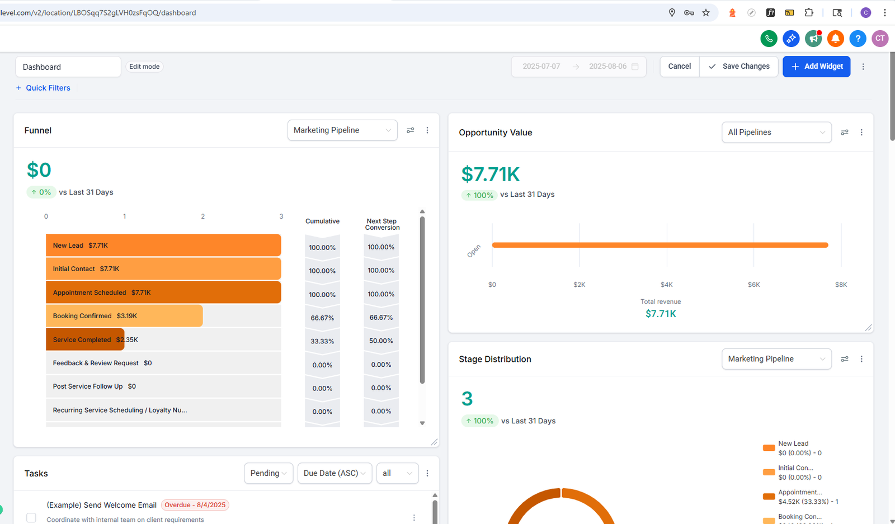Check the Send Welcome Email task checkbox

coord(31,518)
